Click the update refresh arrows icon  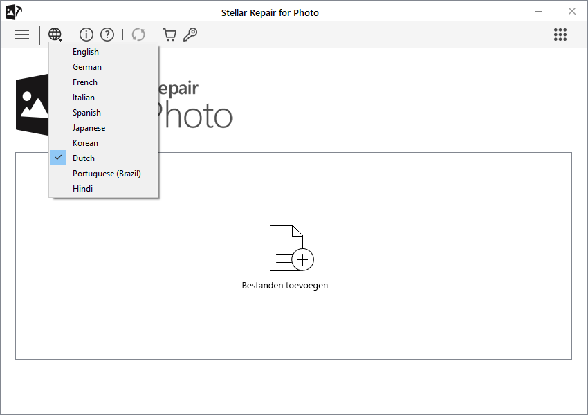[x=138, y=35]
